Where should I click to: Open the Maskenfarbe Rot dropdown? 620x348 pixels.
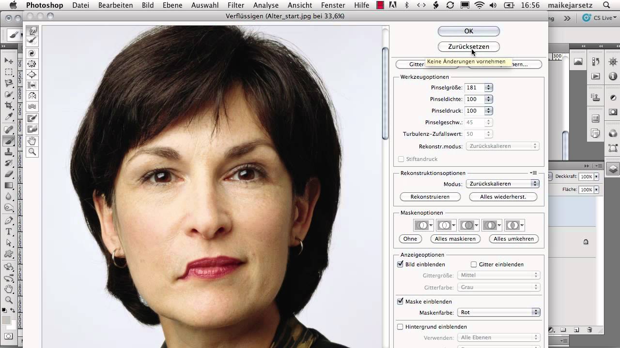(x=498, y=312)
